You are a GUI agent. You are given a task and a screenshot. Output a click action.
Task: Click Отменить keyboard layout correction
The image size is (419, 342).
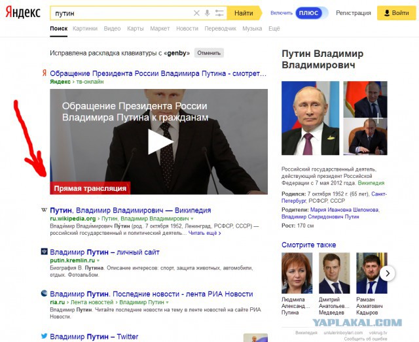209,53
